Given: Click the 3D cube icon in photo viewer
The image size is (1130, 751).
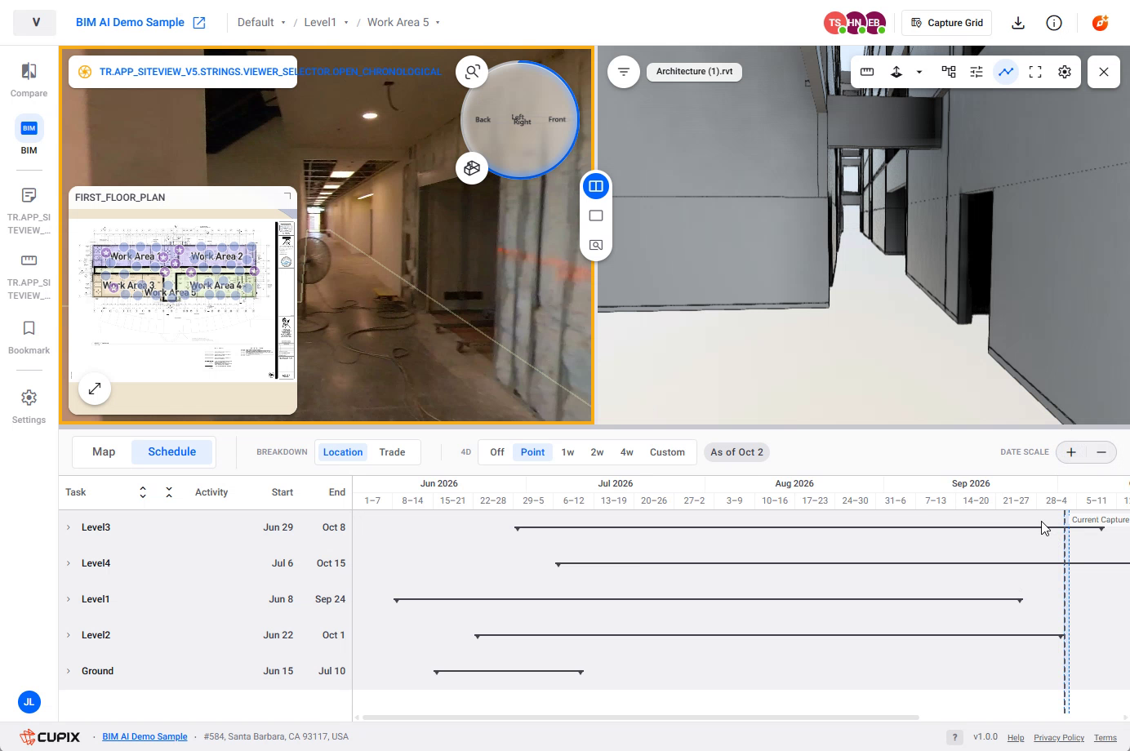Looking at the screenshot, I should 472,168.
